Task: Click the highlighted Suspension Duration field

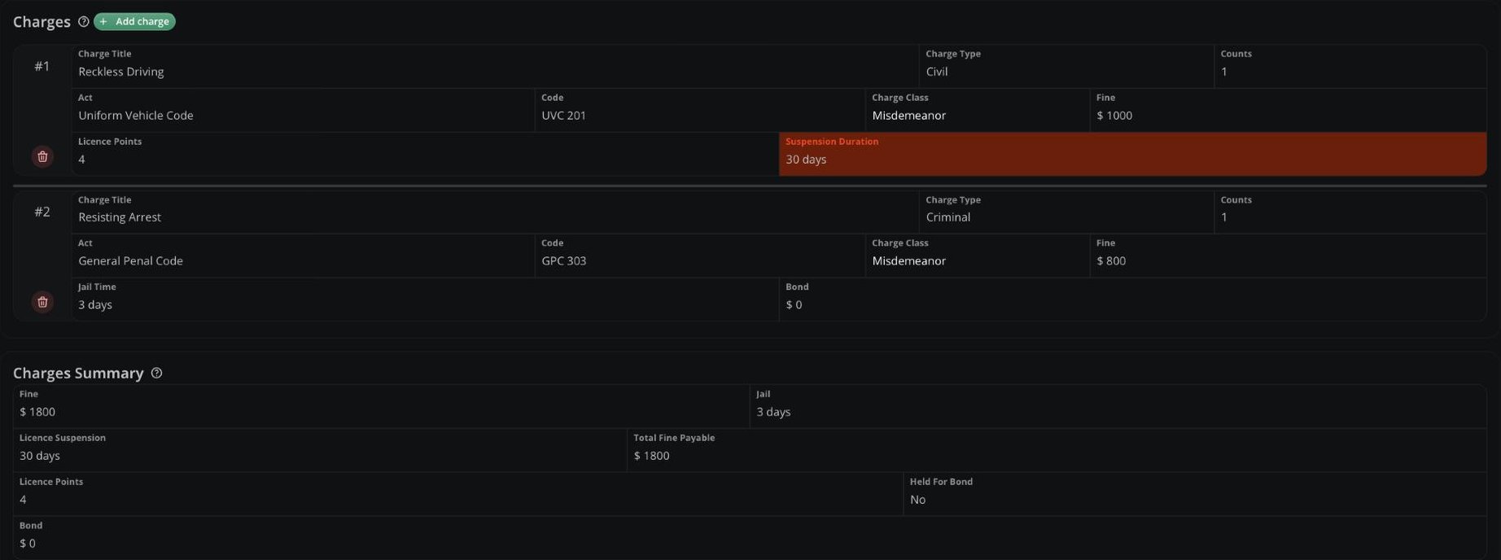Action: click(1133, 154)
